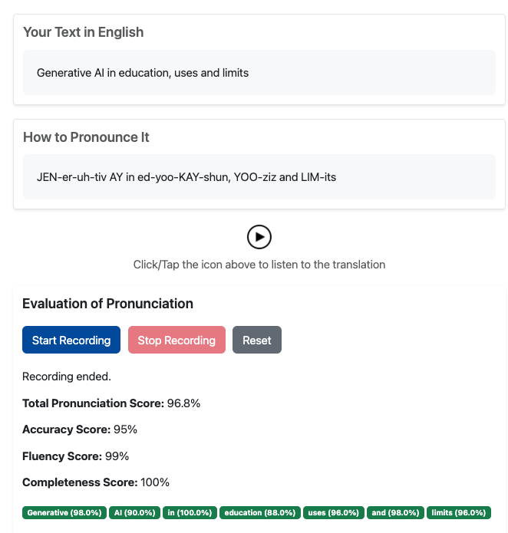Select the limits (96.0%) word badge

459,513
